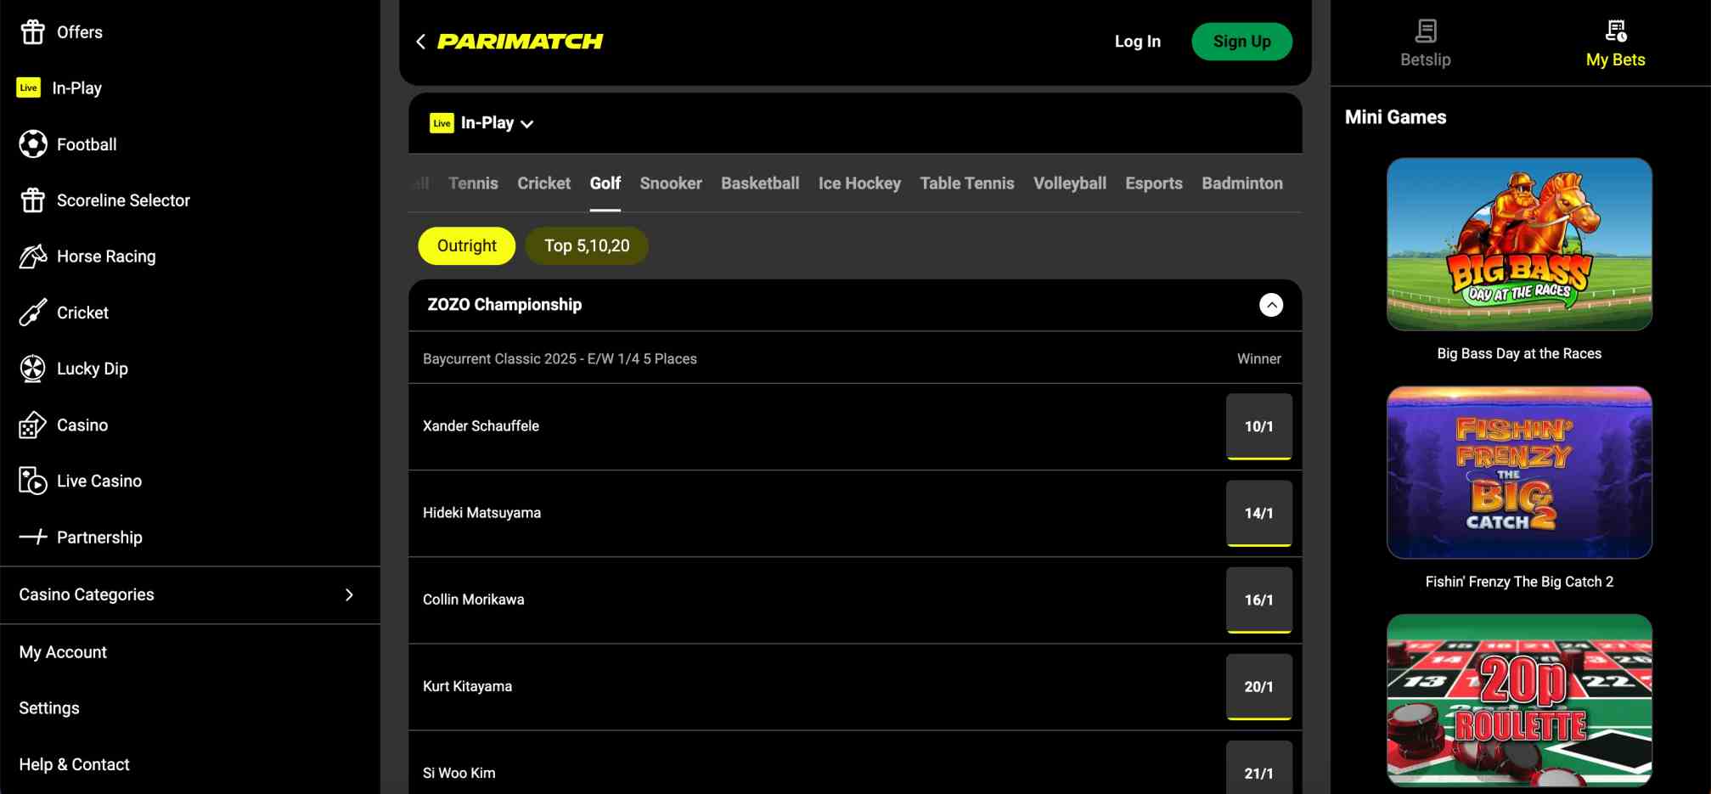Select 10/1 odds for Xander Schauffele
1711x794 pixels.
1258,427
